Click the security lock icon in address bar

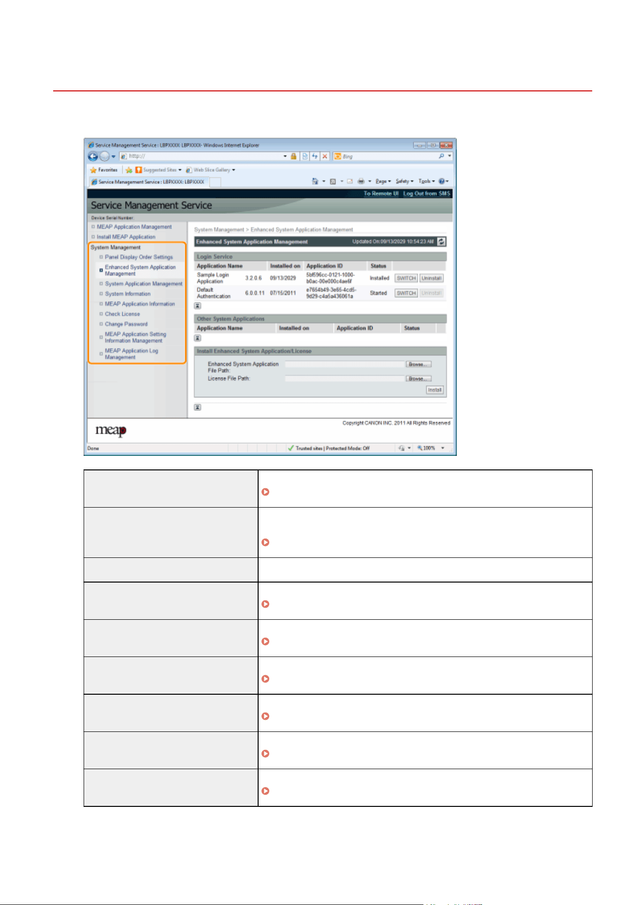tap(293, 156)
